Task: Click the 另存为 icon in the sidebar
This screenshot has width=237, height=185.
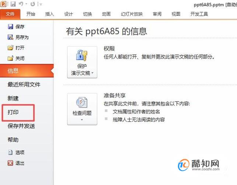Action: coord(10,37)
